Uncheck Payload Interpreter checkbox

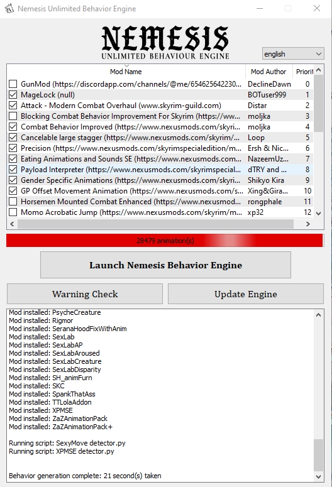tap(13, 169)
